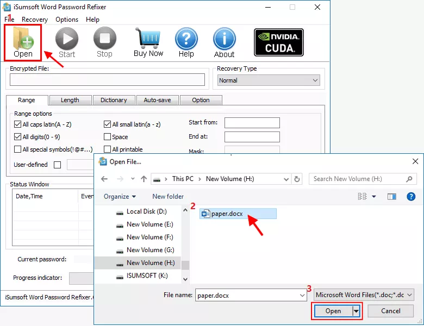Screen dimensions: 424x326
Task: Open recent locations dropdown arrow
Action: pyautogui.click(x=133, y=179)
